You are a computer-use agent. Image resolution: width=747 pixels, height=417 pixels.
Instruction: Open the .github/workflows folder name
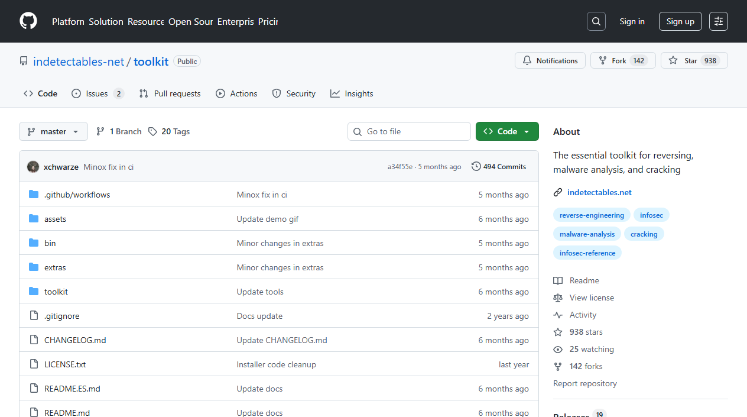(x=77, y=195)
